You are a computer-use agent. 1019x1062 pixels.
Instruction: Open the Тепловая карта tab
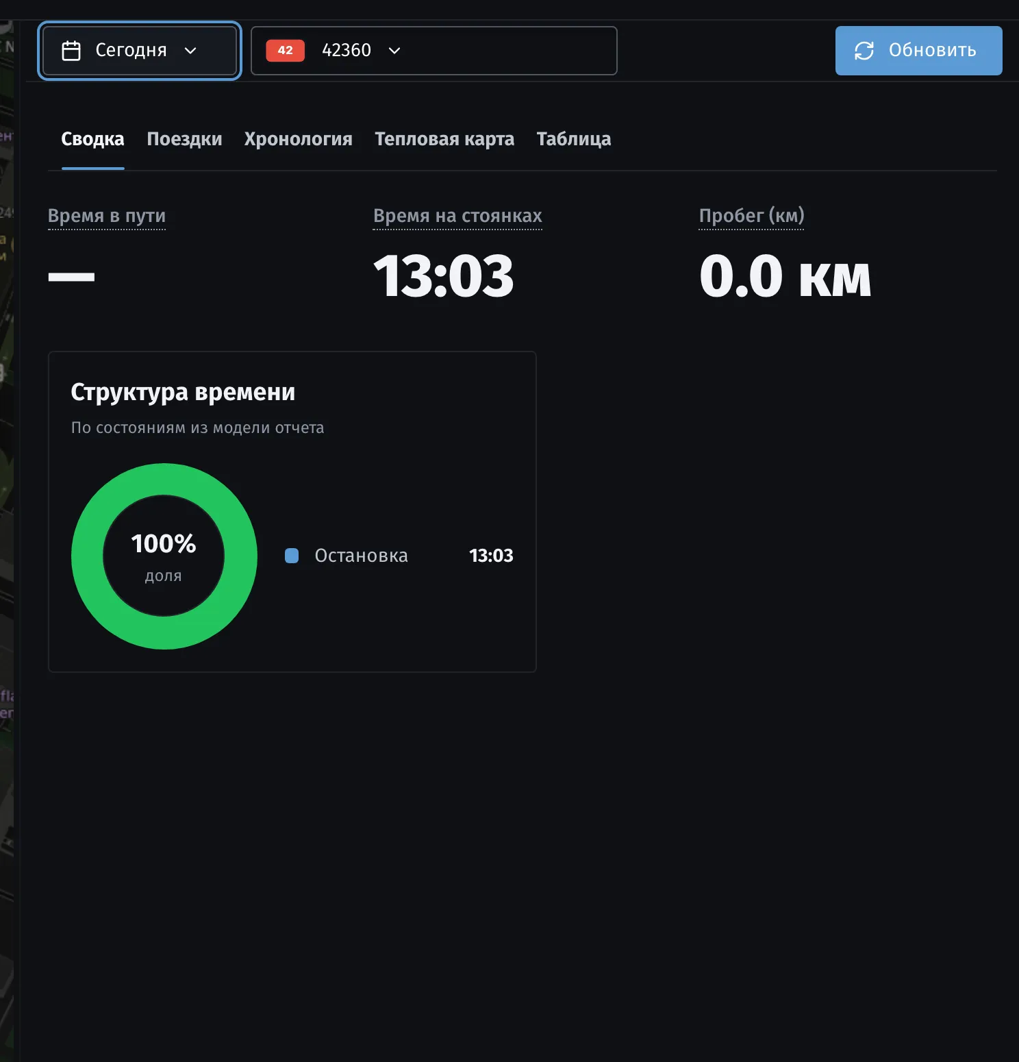coord(444,139)
